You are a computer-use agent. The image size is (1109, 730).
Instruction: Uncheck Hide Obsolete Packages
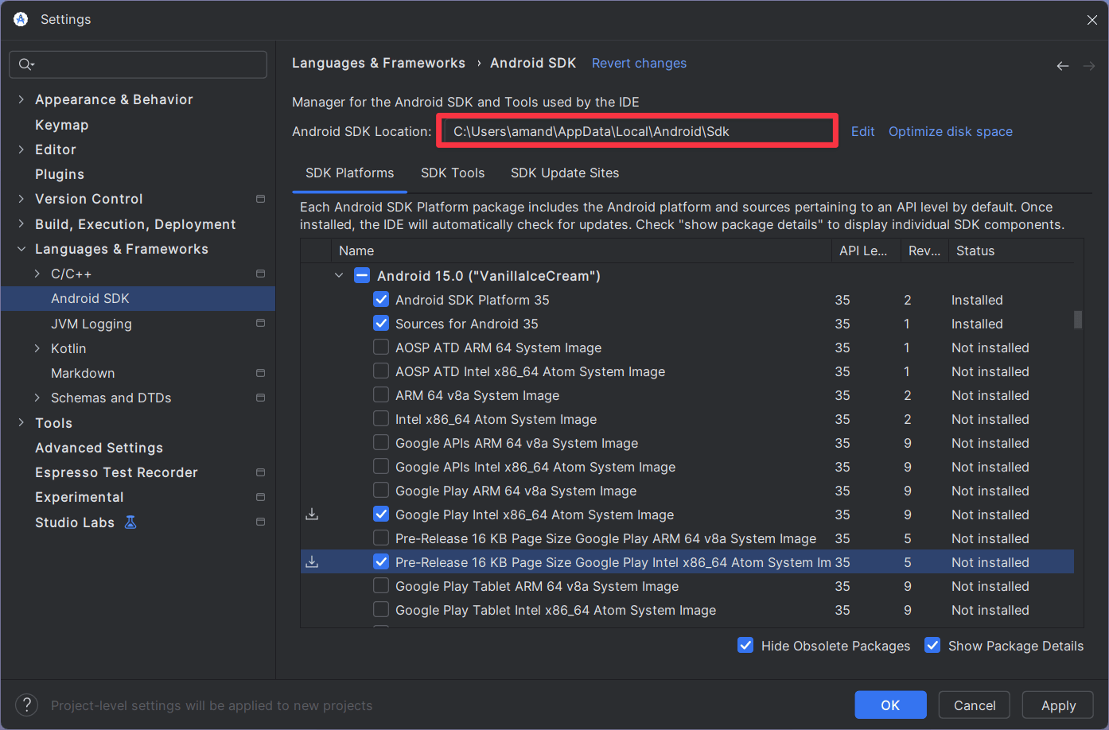click(x=745, y=646)
